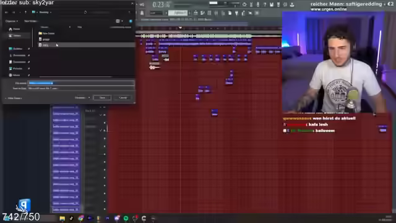
Task: Refresh the folder in the save dialog
Action: point(85,12)
